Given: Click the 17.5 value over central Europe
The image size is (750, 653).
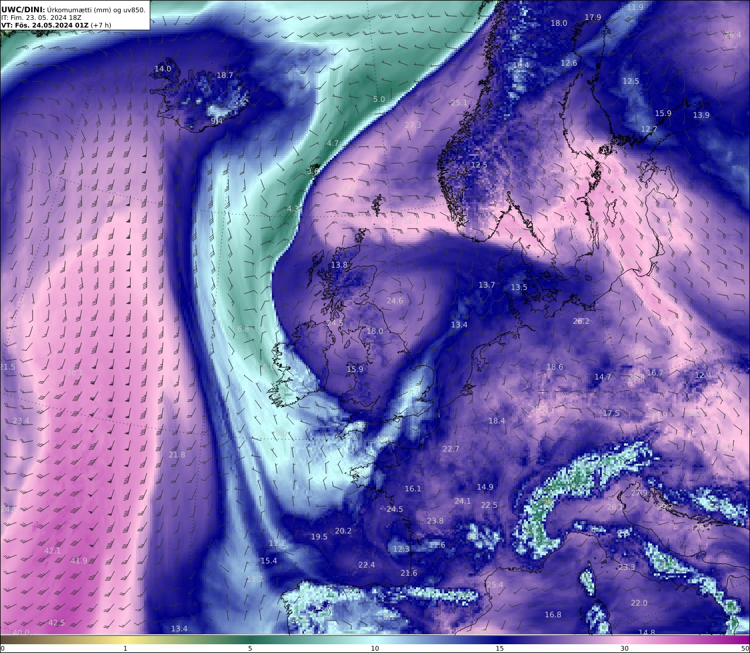Looking at the screenshot, I should pos(611,413).
